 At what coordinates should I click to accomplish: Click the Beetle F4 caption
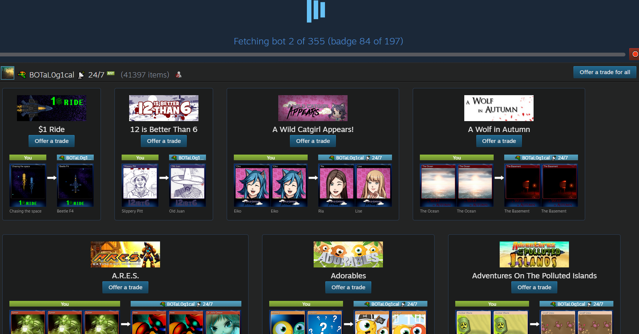pyautogui.click(x=65, y=211)
